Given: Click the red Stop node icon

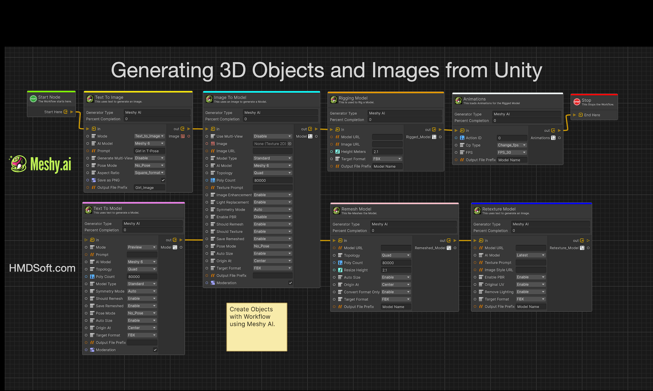Looking at the screenshot, I should pos(577,102).
